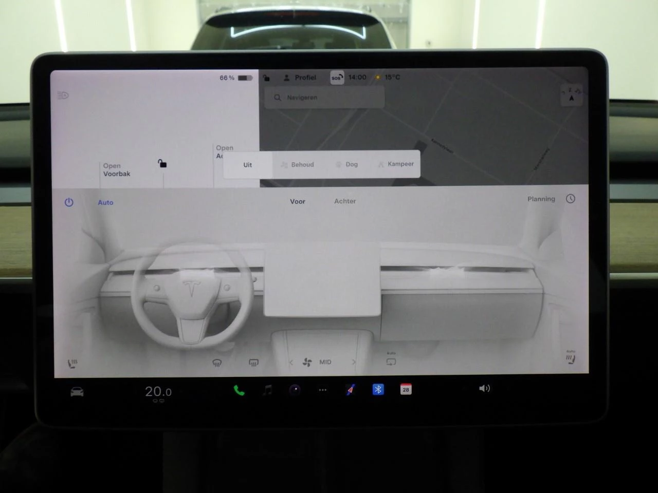Turn off climate with the power icon
The width and height of the screenshot is (658, 493).
[x=69, y=202]
